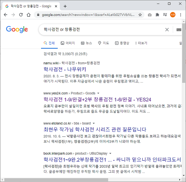Click the scroll down arrow
Image resolution: width=186 pixels, height=182 pixels.
184,176
